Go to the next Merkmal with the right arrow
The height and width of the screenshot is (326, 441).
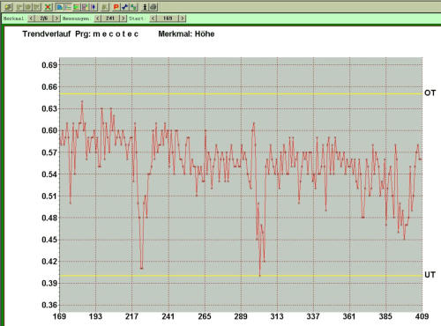56,19
